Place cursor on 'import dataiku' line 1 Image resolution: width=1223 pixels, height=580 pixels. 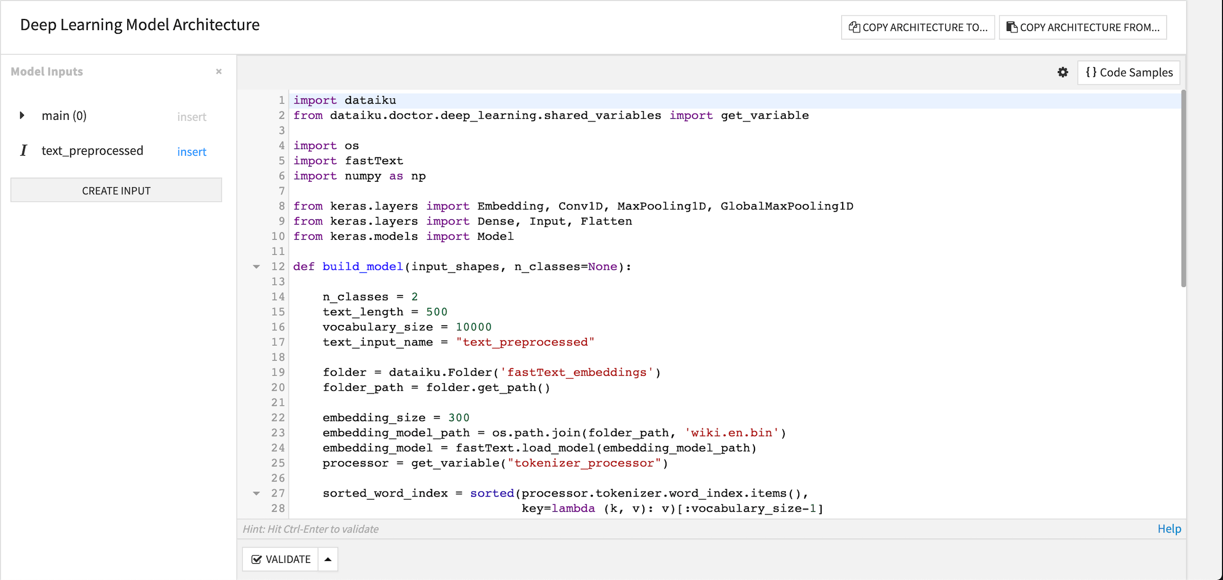344,100
